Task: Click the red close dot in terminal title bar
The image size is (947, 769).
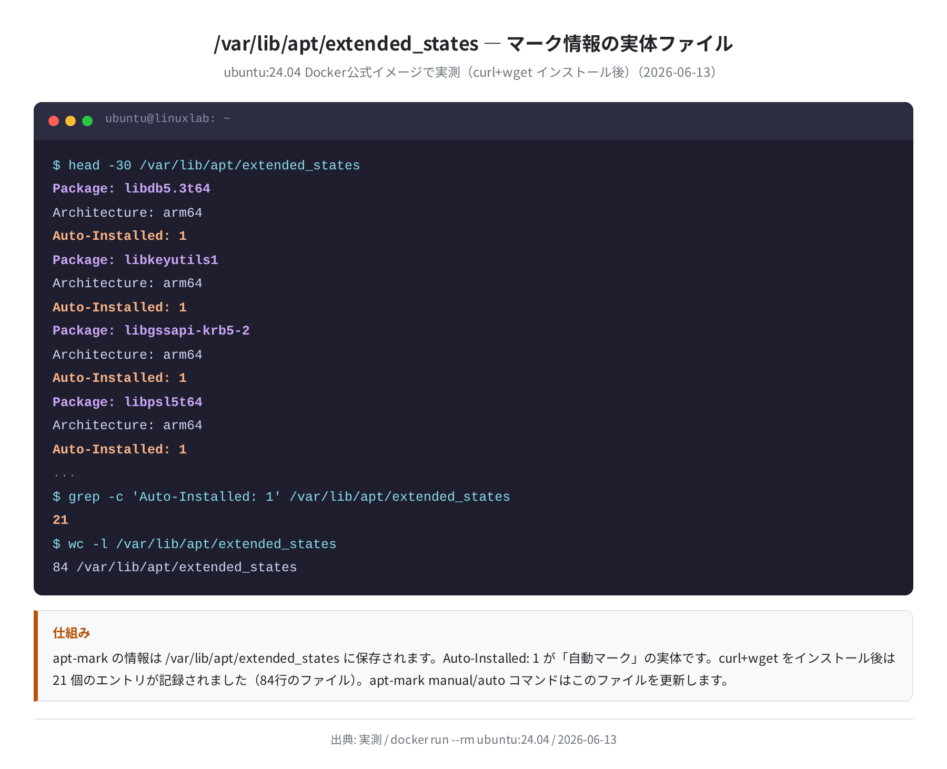Action: [54, 121]
